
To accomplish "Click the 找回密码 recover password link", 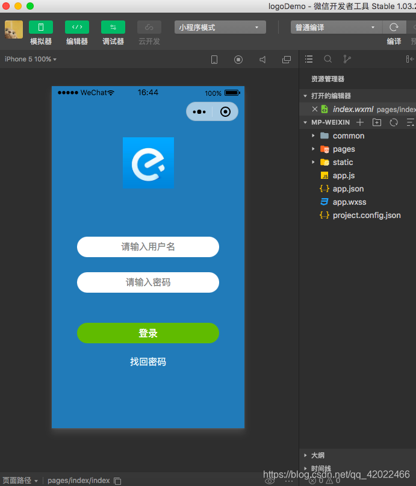I will 148,362.
